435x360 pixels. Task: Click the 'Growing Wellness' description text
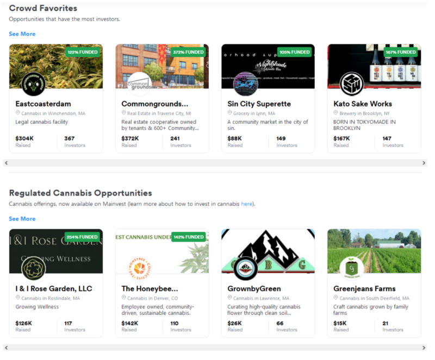coord(37,307)
